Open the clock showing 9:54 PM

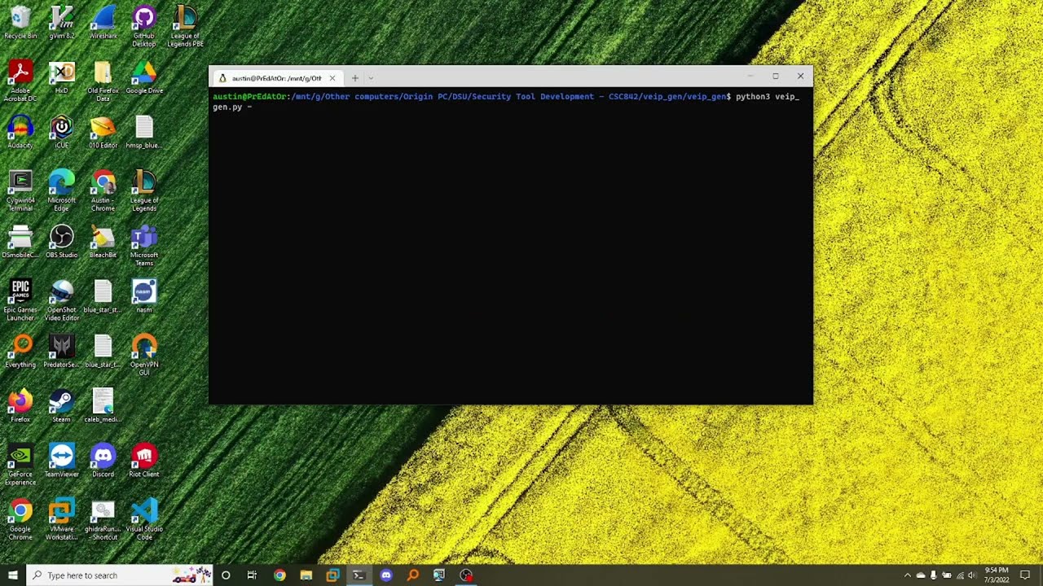click(x=997, y=575)
